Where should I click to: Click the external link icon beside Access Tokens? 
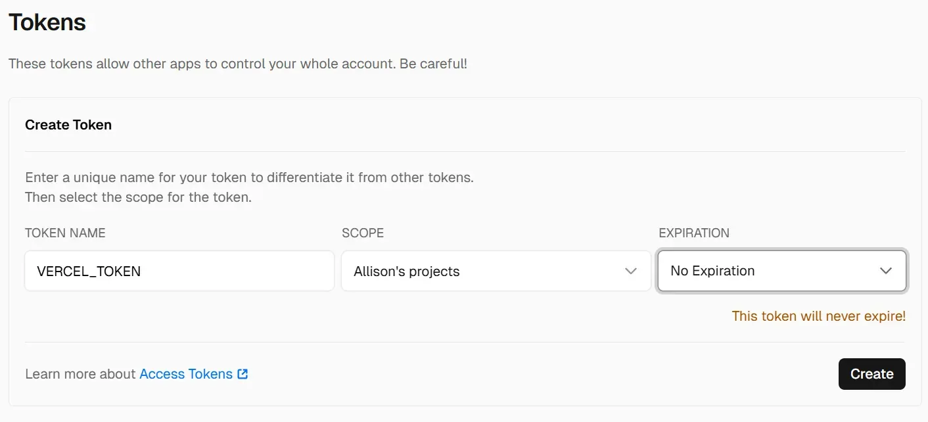[243, 374]
